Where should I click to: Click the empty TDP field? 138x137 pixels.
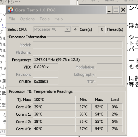tap(110, 82)
